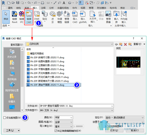Click the back arrow icon in dialog
This screenshot has width=149, height=136.
(x=116, y=44)
